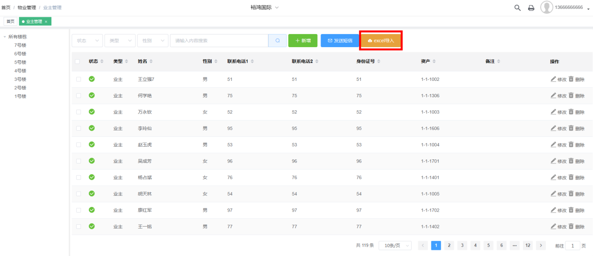Click delete trash icon for 何学艳 row
This screenshot has height=256, width=593.
tap(571, 96)
